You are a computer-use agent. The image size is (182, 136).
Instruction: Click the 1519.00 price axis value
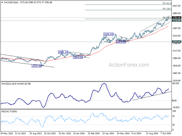(177, 80)
